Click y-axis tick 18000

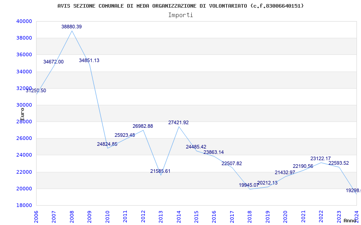point(24,206)
